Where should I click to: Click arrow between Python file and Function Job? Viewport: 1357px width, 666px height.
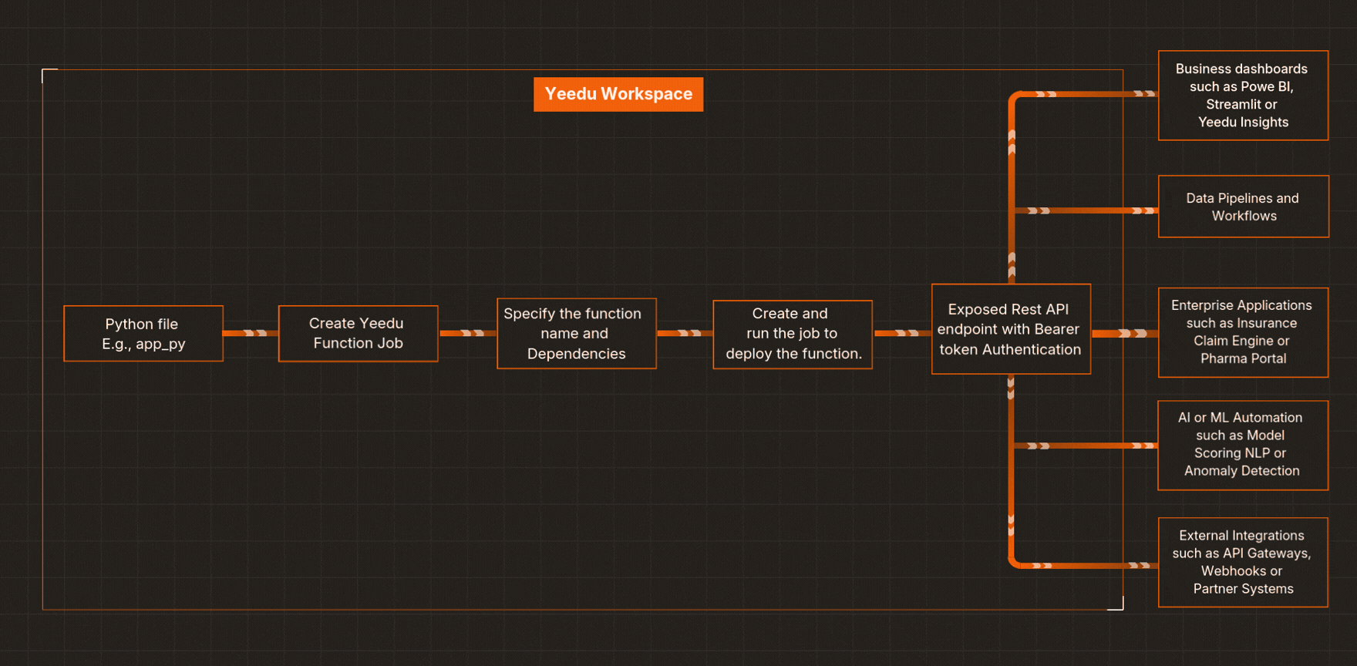251,333
